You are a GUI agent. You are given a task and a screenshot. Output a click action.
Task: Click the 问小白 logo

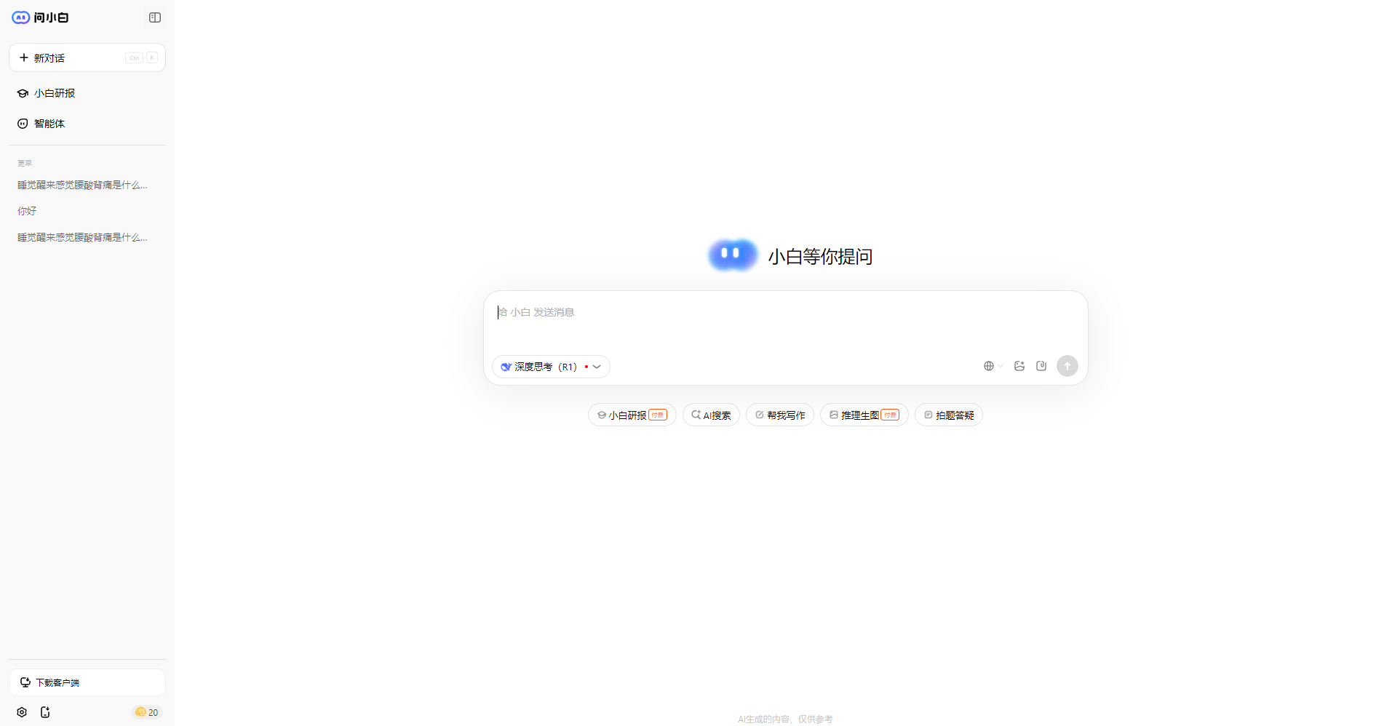coord(40,17)
